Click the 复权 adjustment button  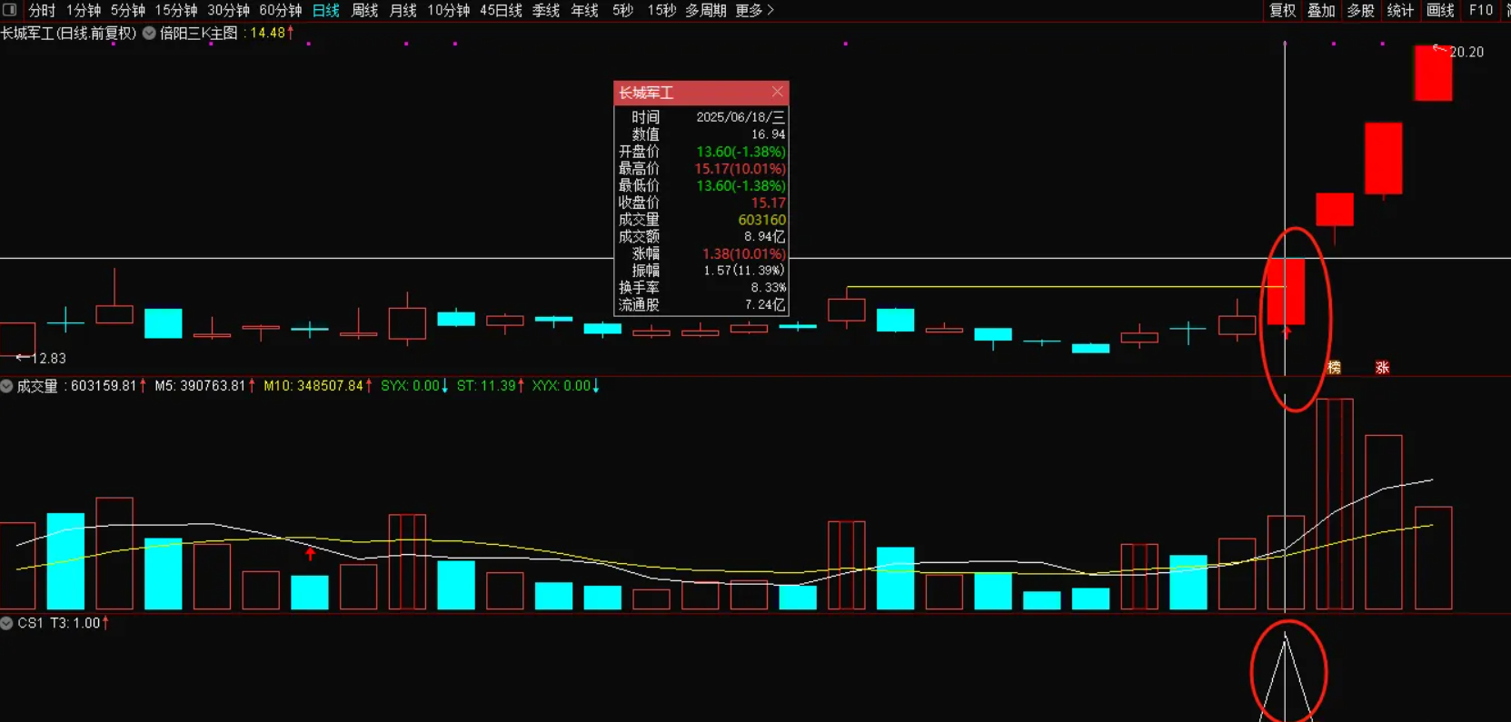click(1282, 10)
